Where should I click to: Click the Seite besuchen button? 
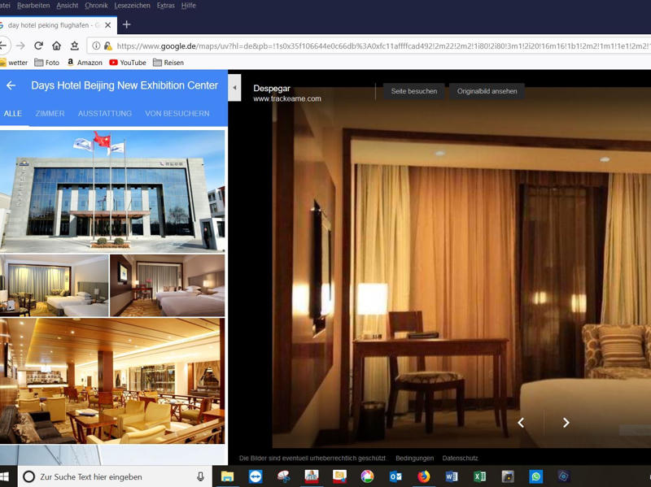click(x=414, y=91)
